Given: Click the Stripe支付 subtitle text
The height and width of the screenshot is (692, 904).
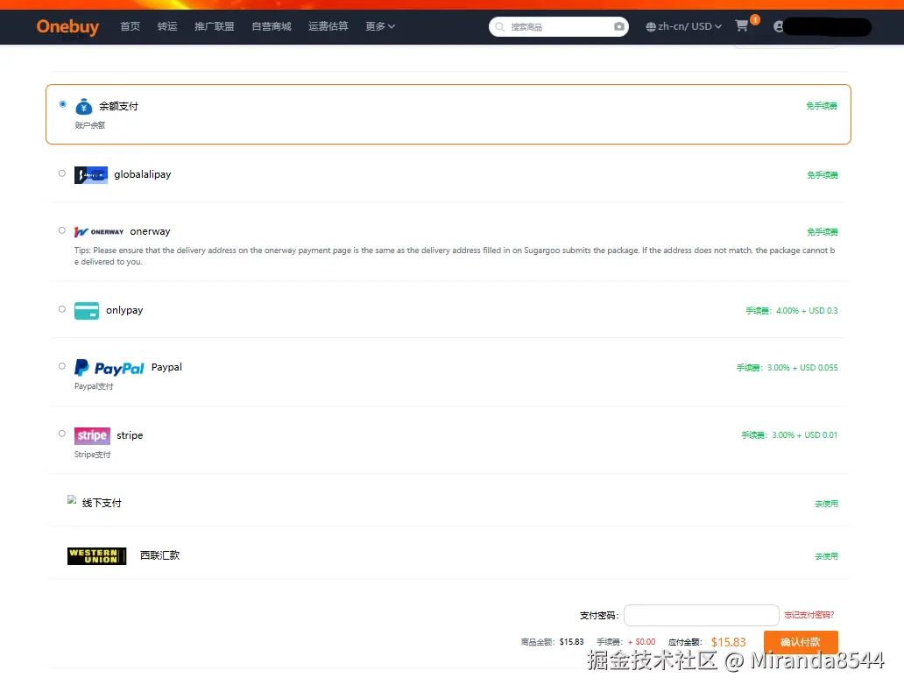Looking at the screenshot, I should click(x=92, y=455).
